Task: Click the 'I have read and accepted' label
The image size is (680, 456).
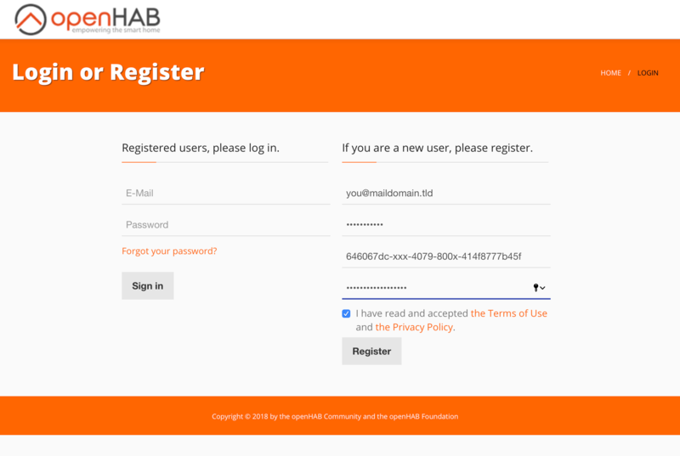Action: (411, 313)
